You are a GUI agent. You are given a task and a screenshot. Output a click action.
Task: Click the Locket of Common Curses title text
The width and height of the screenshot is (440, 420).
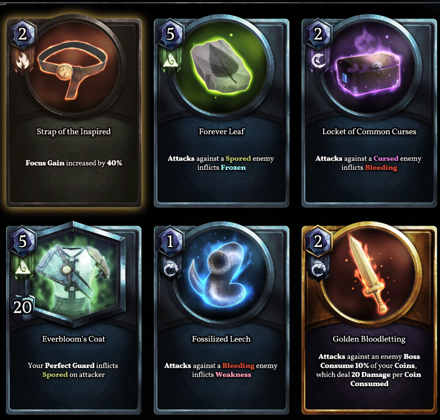click(x=369, y=132)
